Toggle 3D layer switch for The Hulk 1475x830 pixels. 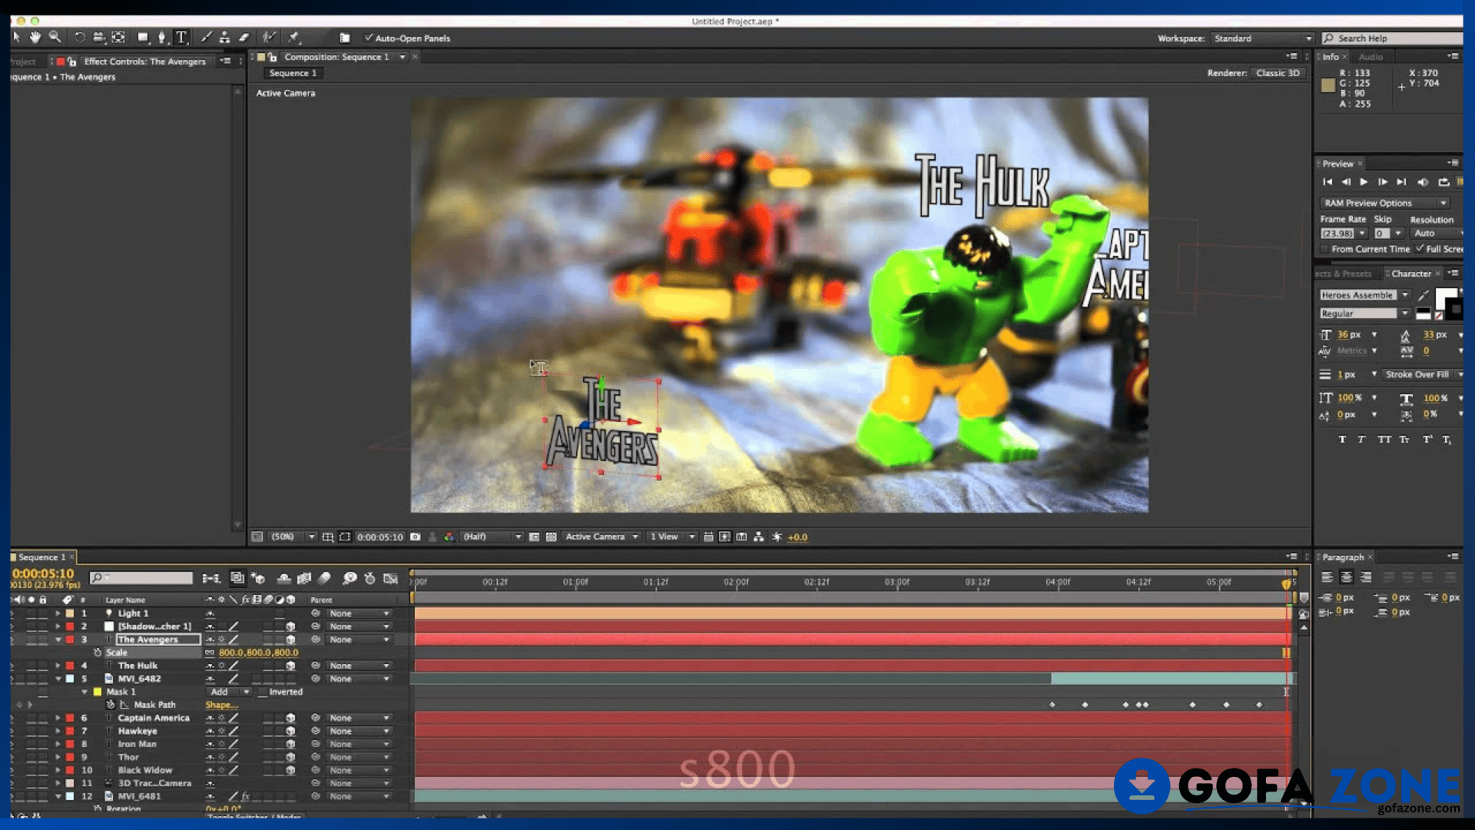pos(290,666)
